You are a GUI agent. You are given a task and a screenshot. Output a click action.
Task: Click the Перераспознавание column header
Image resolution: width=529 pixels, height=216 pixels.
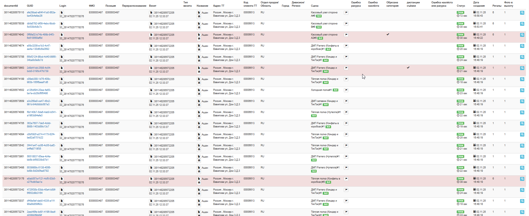134,6
